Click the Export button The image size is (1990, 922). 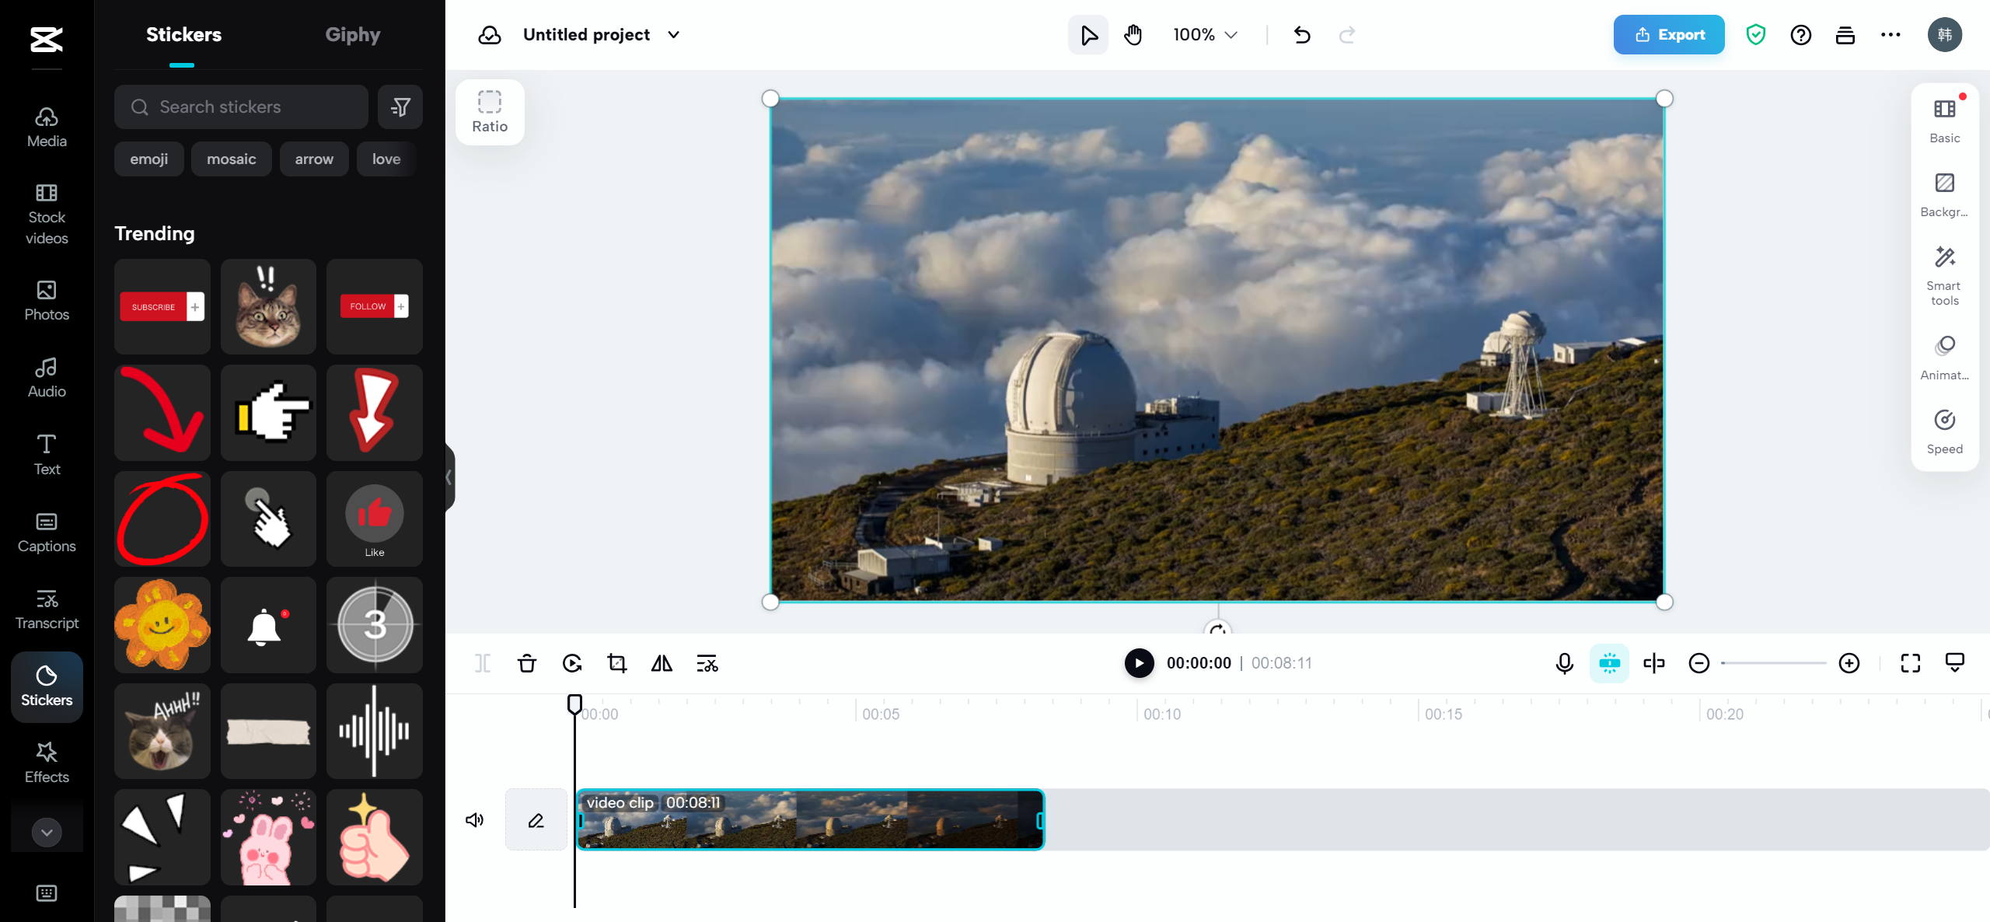(1668, 34)
